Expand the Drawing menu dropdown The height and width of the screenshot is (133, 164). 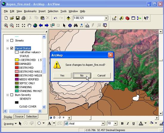click(10, 124)
